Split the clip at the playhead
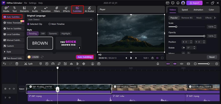The height and width of the screenshot is (104, 221). pos(28,64)
